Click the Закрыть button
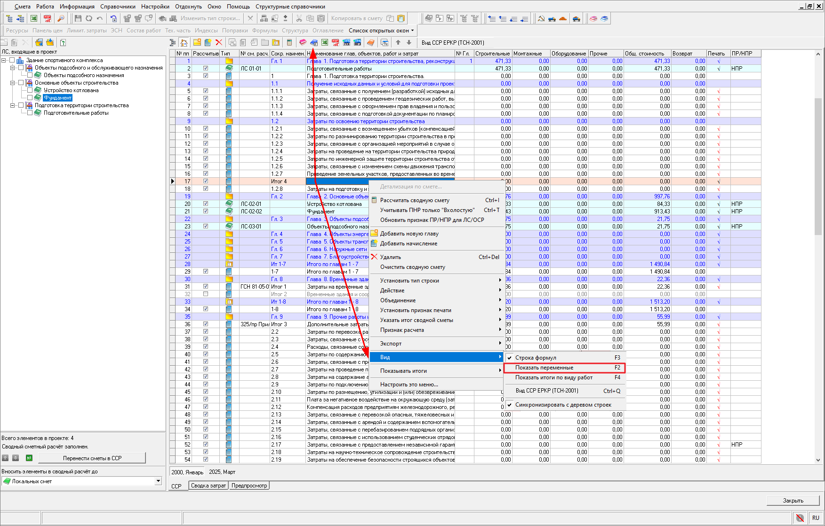Screen dimensions: 825x526 793,501
